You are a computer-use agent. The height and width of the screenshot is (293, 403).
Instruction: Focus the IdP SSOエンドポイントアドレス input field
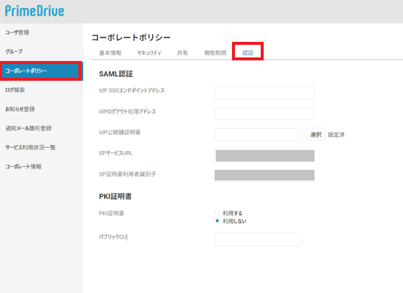click(x=264, y=93)
